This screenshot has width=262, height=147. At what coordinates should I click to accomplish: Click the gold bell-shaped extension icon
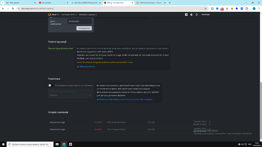pos(232,9)
